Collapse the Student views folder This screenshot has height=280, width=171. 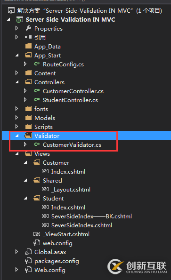(x=25, y=198)
